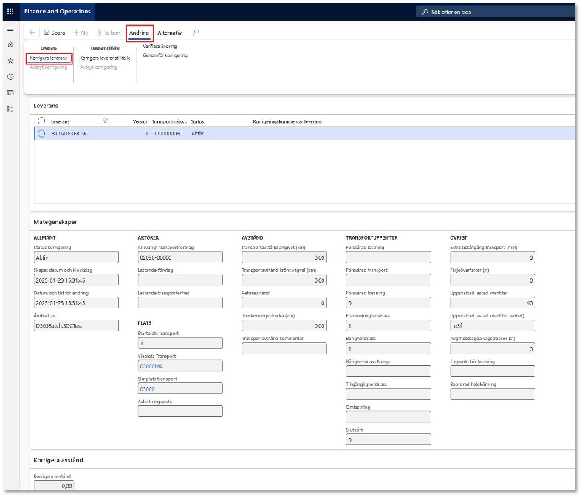Open Recent clock icon in the sidebar

click(x=10, y=77)
